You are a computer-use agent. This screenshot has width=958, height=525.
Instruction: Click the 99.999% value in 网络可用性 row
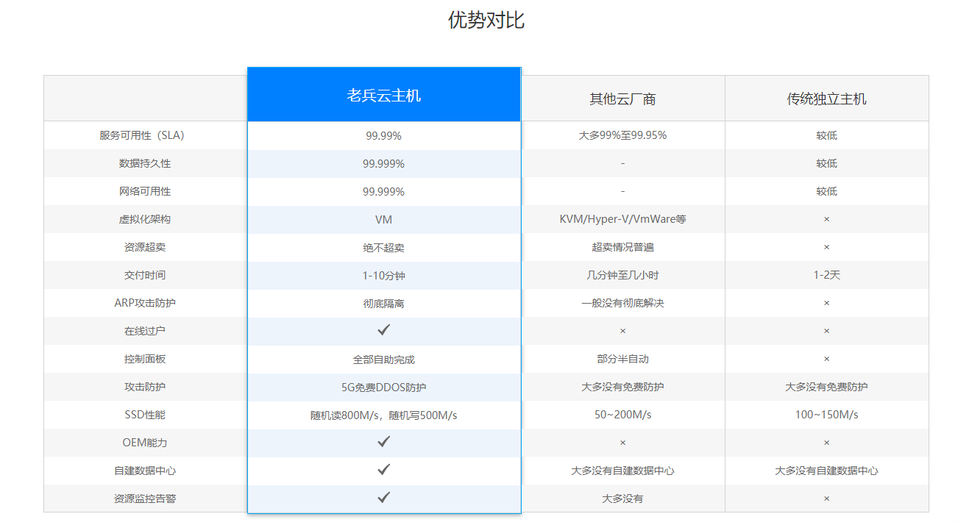[383, 192]
